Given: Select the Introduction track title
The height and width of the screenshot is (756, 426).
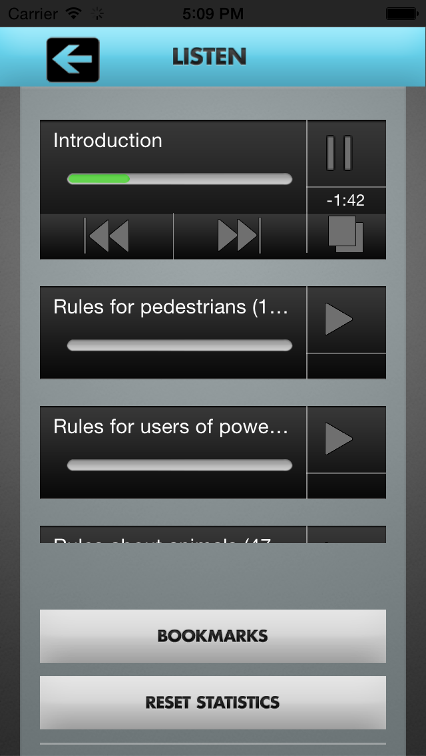Looking at the screenshot, I should (x=108, y=140).
